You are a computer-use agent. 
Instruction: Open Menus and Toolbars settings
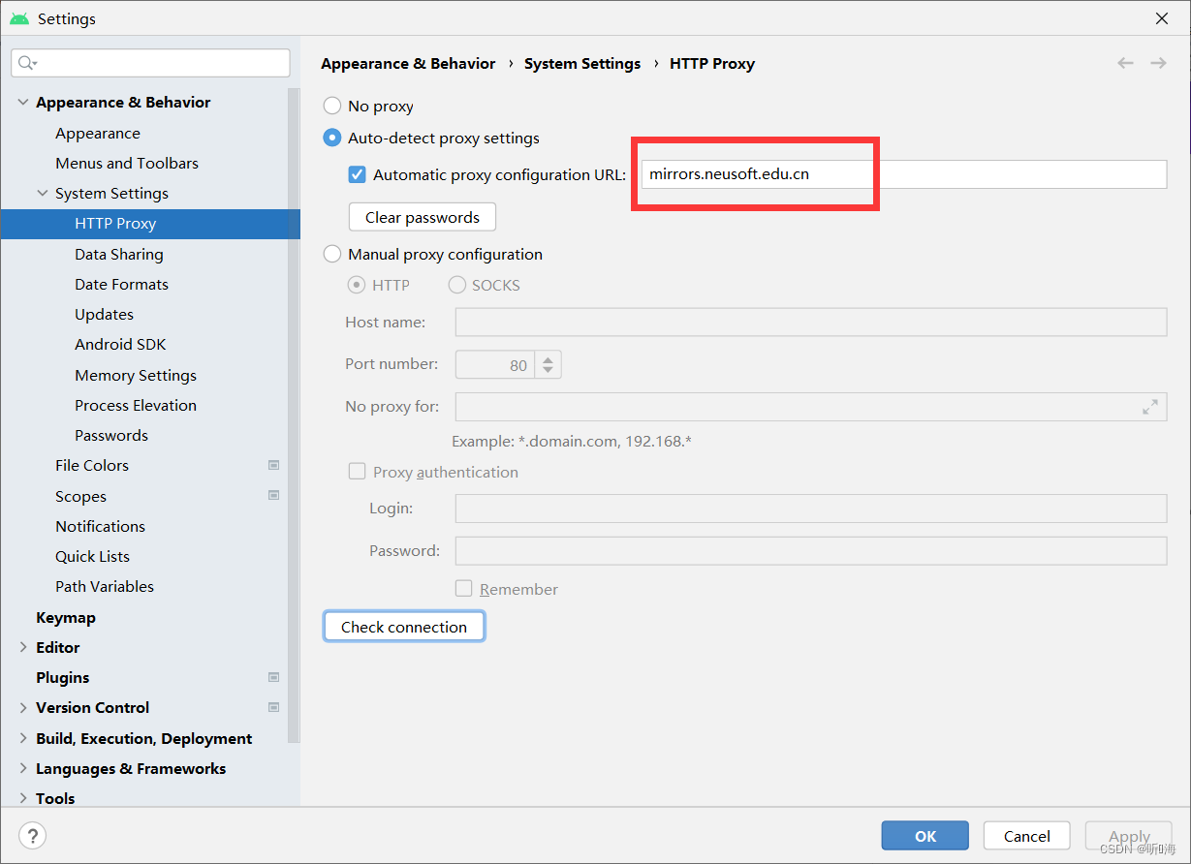click(127, 163)
